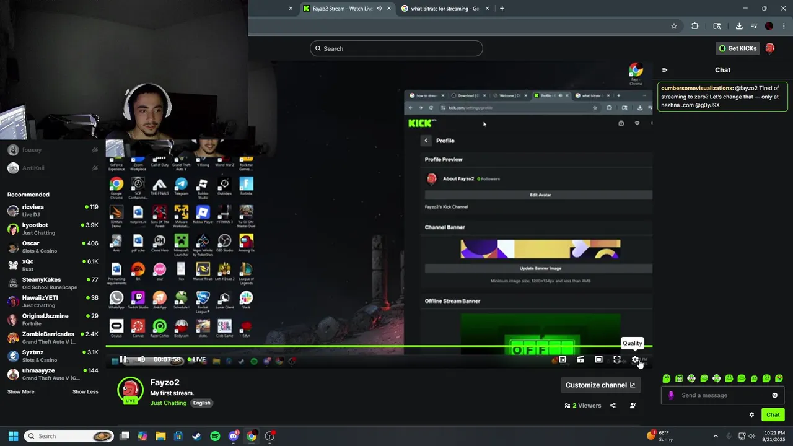
Task: Open chat settings gear icon
Action: click(751, 415)
